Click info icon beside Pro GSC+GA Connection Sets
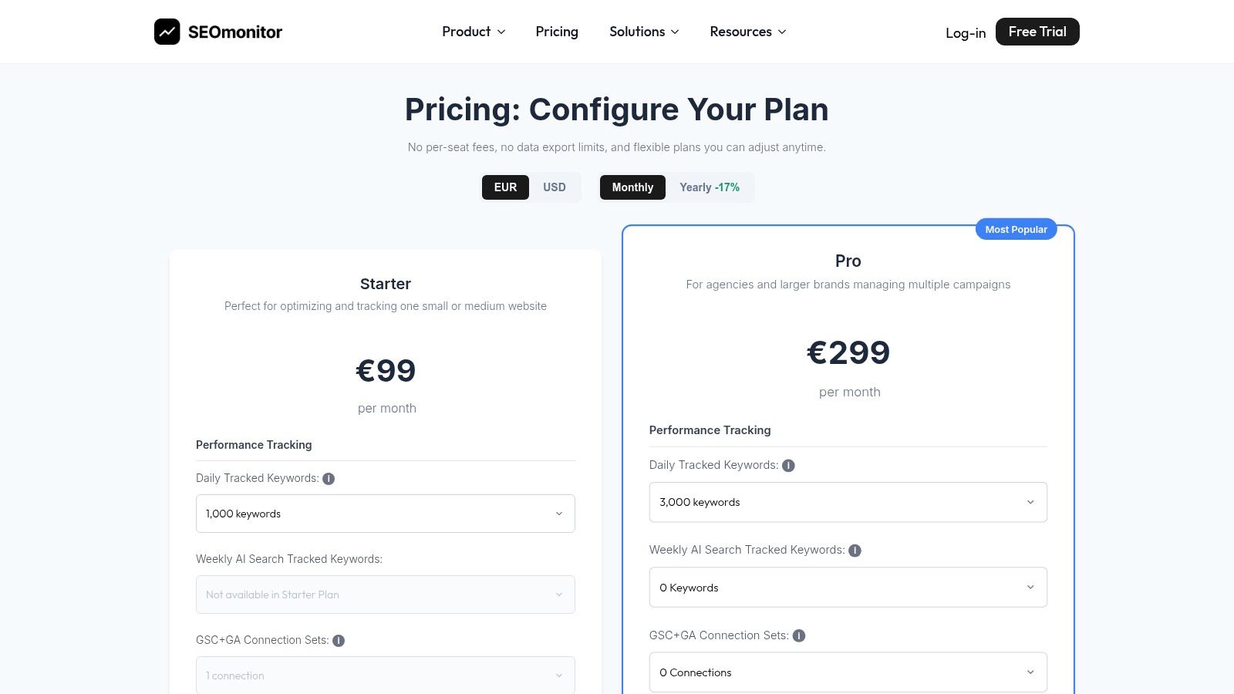Screen dimensions: 1234x694 click(x=799, y=636)
